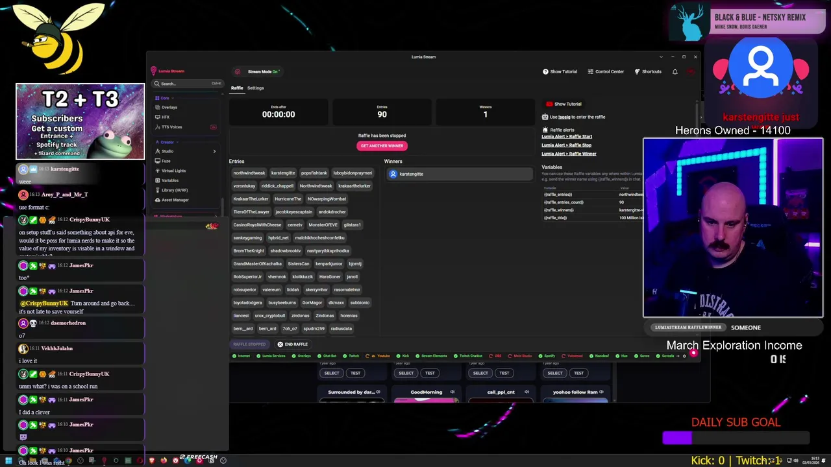Open the Windows Start menu
831x467 pixels.
click(x=8, y=461)
